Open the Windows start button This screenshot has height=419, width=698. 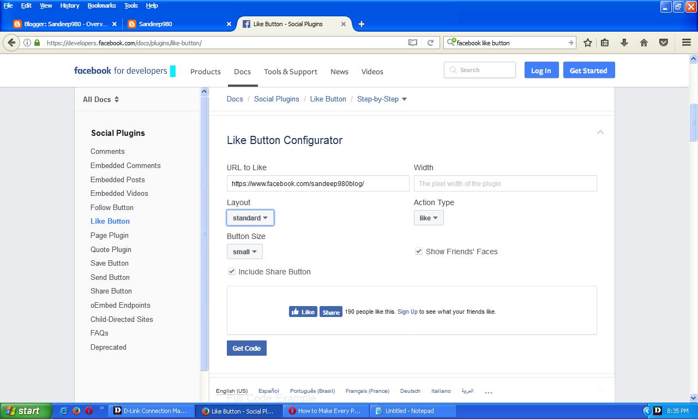pyautogui.click(x=26, y=411)
